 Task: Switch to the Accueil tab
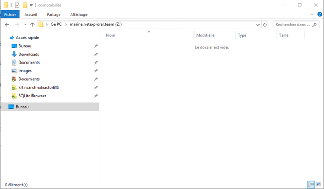pyautogui.click(x=30, y=15)
